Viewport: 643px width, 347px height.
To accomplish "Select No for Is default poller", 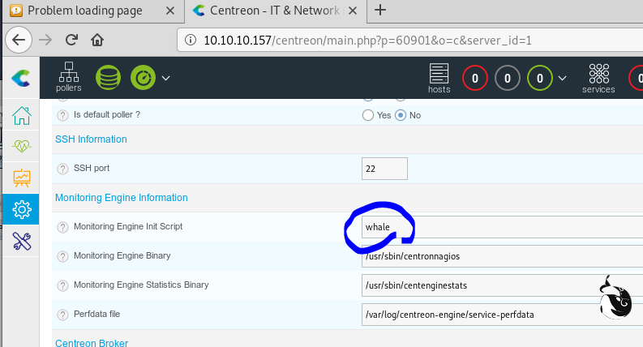I will [x=401, y=115].
